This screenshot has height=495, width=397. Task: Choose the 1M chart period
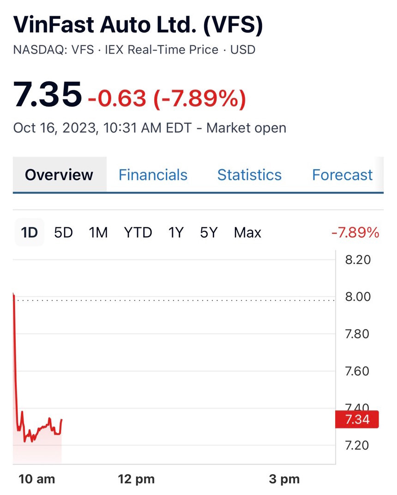[98, 232]
